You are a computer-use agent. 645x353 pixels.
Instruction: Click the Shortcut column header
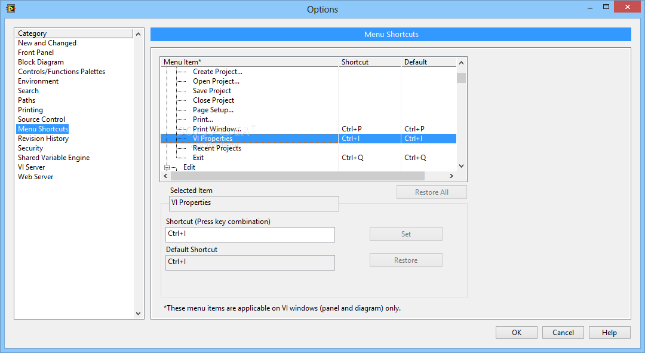tap(370, 62)
